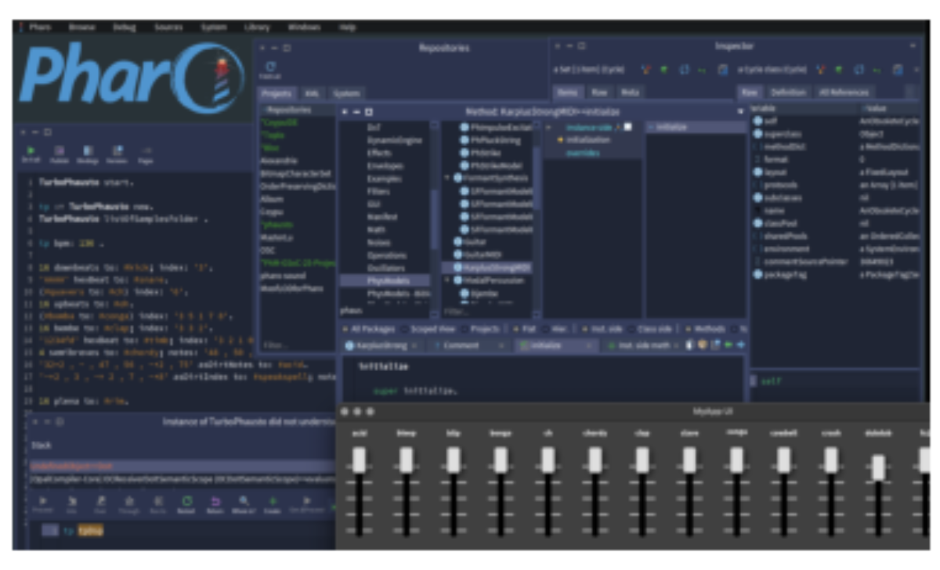Adjust the cowbell slider in MyApp UI

click(x=784, y=459)
